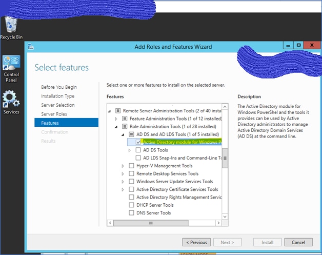Check DHCP Server Tools checkbox

131,205
